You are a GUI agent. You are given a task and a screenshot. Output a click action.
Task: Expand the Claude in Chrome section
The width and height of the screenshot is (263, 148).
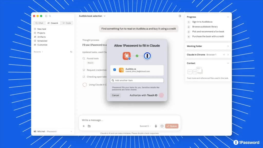click(228, 55)
